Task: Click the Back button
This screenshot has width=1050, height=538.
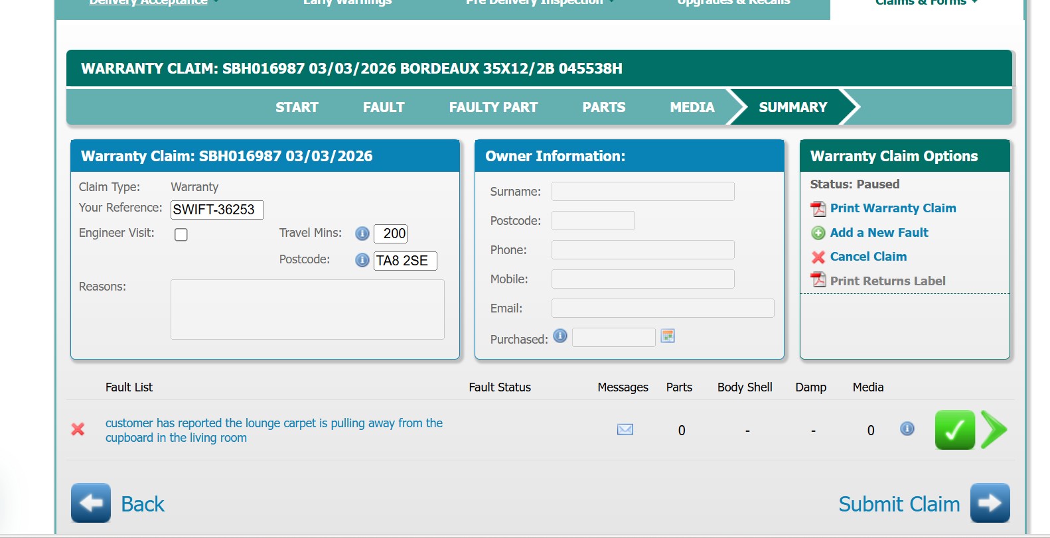Action: click(118, 504)
